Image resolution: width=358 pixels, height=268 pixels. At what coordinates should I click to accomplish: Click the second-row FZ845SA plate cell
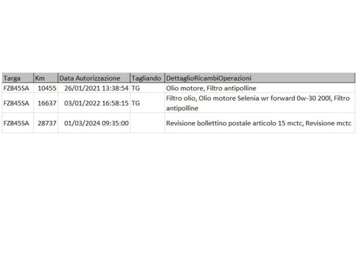pos(18,103)
